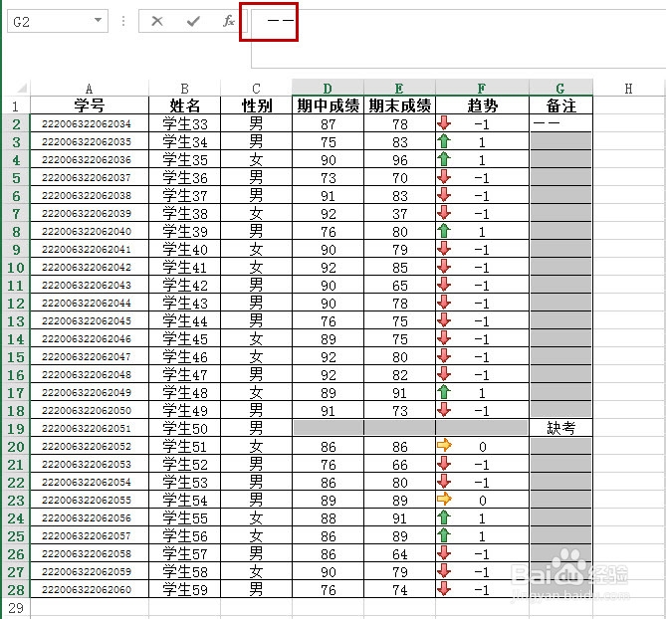Click final score 37 in row 7
666x619 pixels.
coord(399,214)
